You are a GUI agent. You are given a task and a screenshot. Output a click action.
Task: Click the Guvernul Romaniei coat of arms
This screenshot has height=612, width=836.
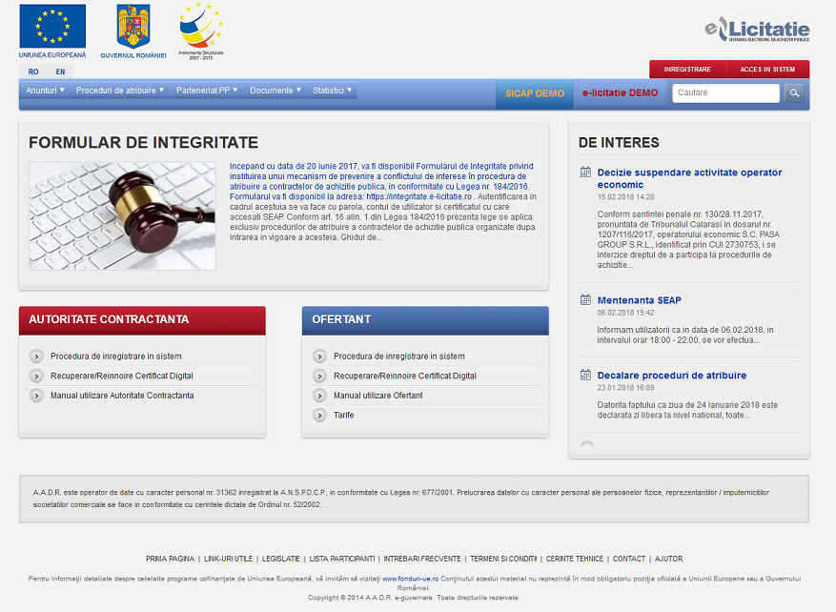133,28
